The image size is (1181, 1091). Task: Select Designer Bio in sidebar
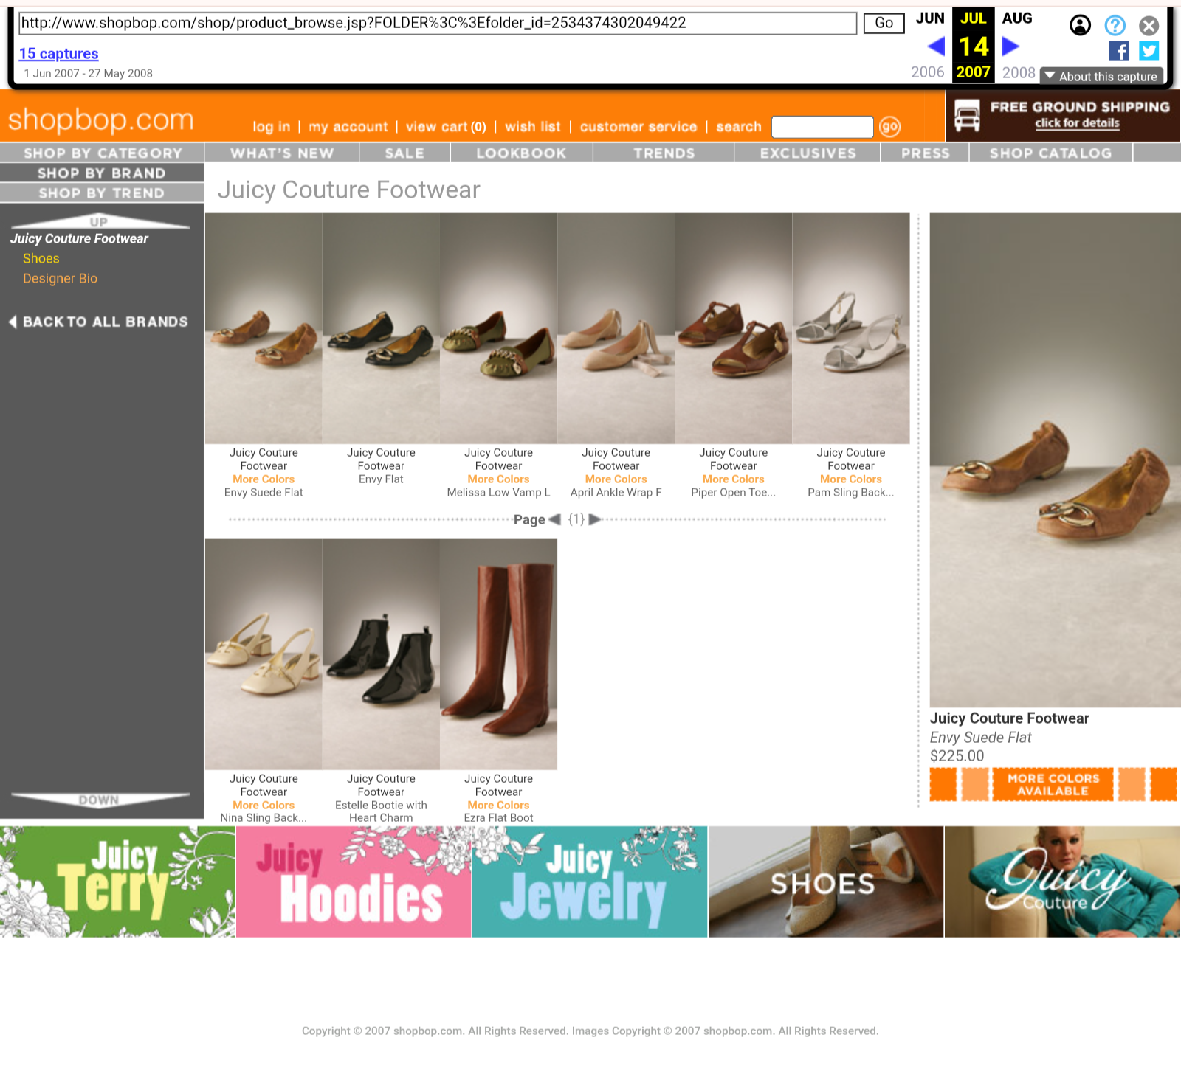(60, 279)
